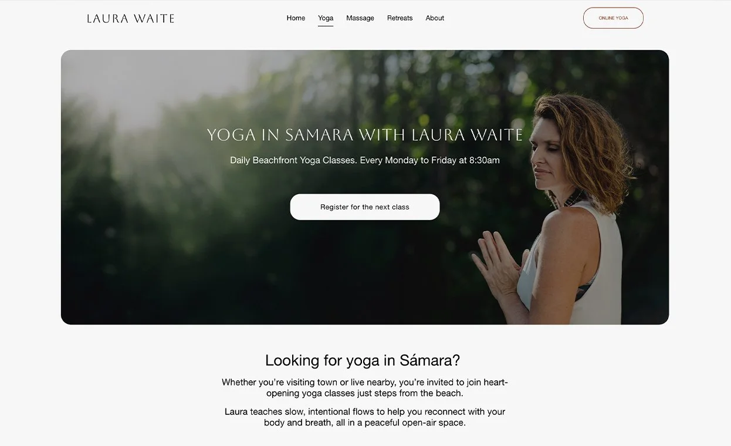Click the paragraph about slow intentional flows

[x=365, y=417]
